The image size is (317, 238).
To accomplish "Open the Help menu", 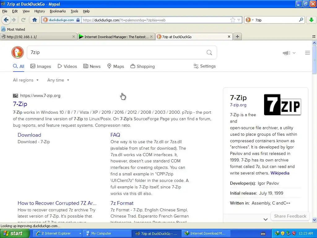I will [86, 11].
